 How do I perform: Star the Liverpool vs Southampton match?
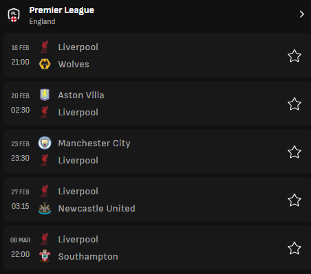[x=294, y=248]
